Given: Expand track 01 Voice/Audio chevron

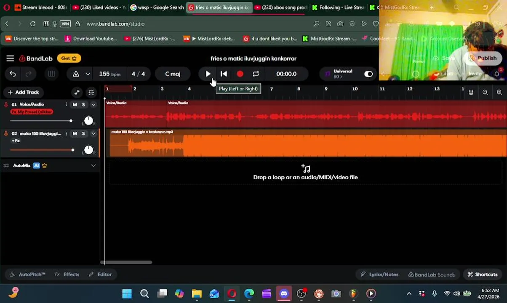Looking at the screenshot, I should (93, 104).
